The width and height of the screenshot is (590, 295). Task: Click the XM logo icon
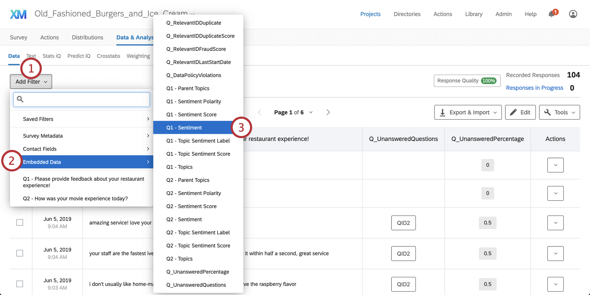(x=18, y=14)
